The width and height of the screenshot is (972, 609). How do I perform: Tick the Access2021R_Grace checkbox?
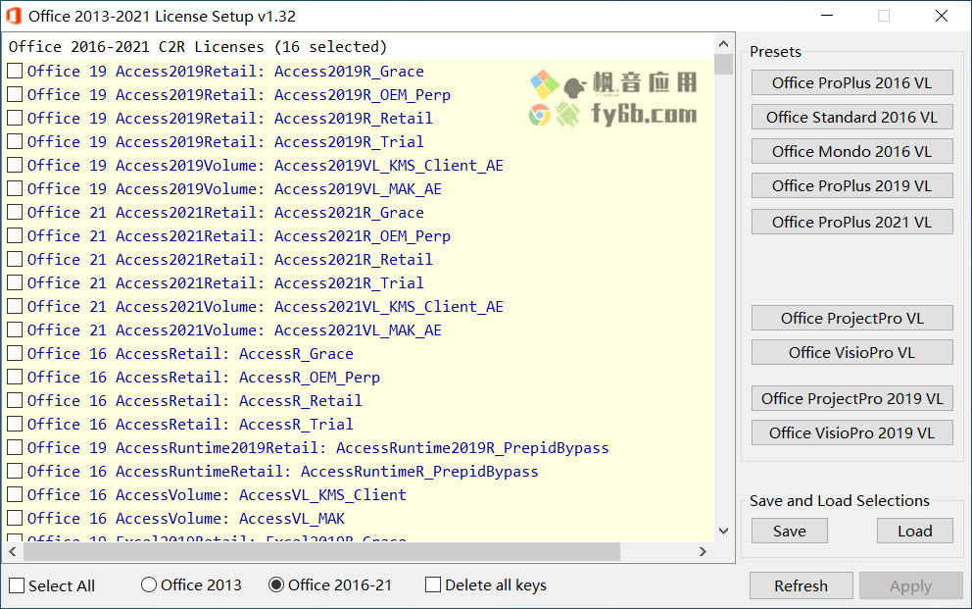15,212
